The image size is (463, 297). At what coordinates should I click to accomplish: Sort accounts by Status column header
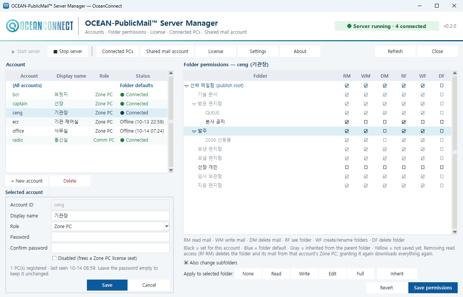(143, 76)
